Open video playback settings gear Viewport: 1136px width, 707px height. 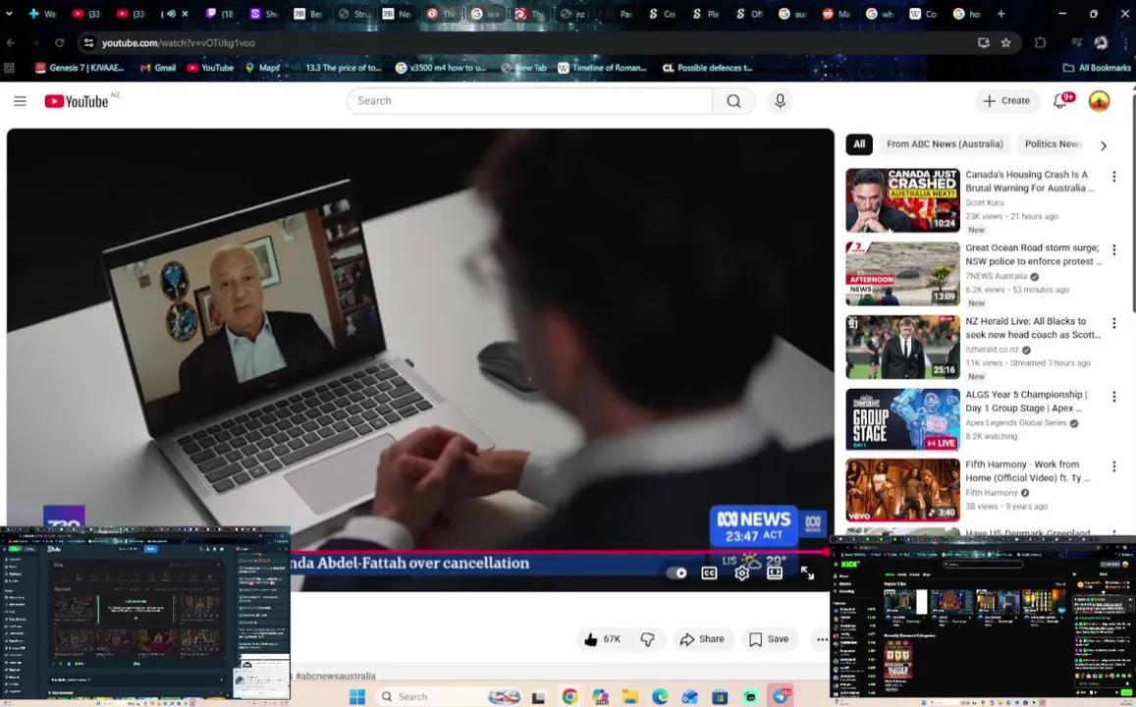[x=742, y=572]
